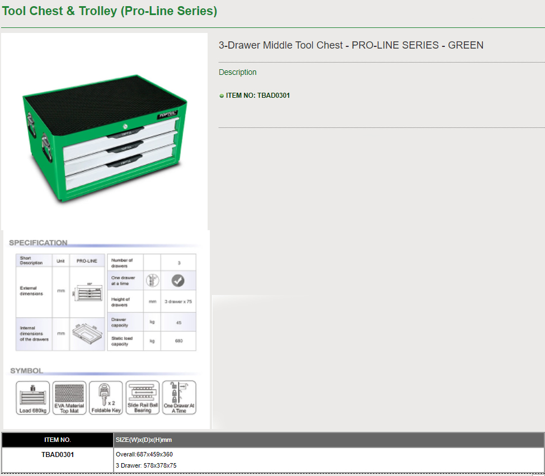Screen dimensions: 545x476
Task: Click the Load 680kg symbol icon
Action: 32,398
